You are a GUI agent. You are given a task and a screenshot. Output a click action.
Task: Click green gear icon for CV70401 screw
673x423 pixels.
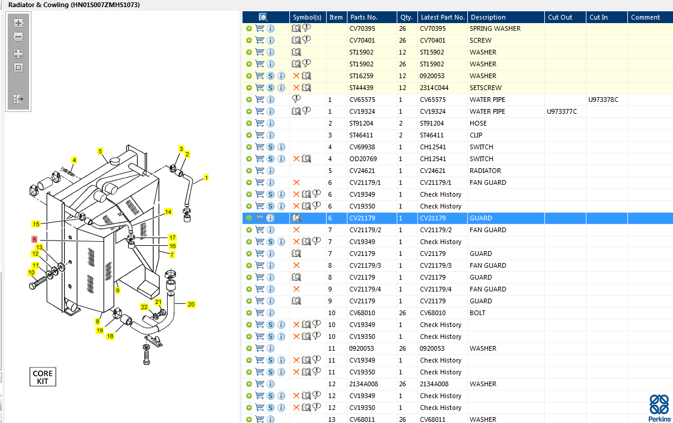pyautogui.click(x=249, y=40)
